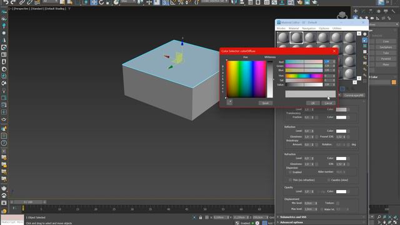Click the viewport Perspective label menu

pyautogui.click(x=21, y=9)
